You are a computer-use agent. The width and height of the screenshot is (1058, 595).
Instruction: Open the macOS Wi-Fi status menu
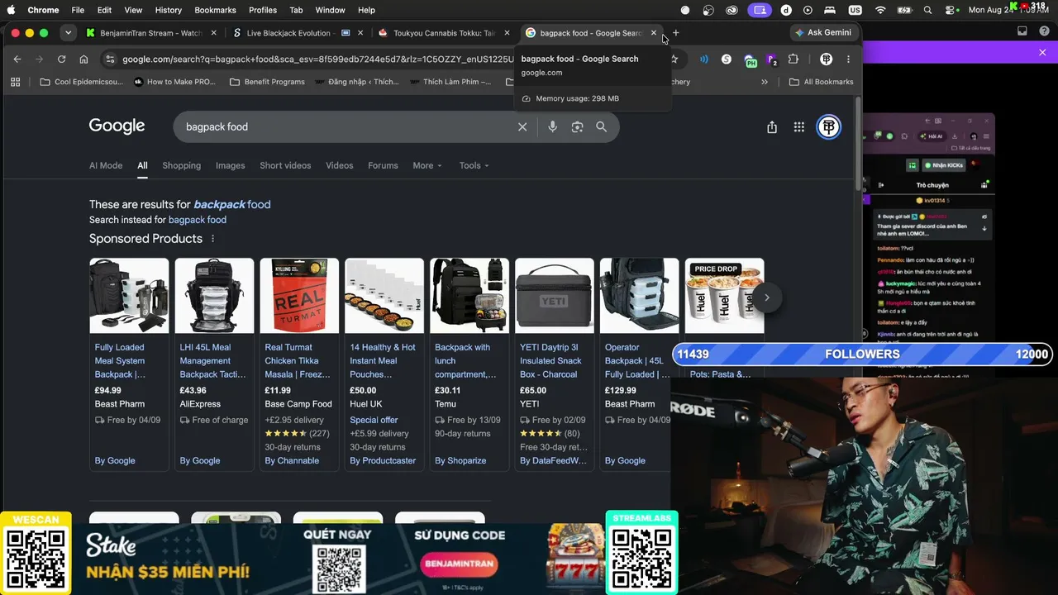click(880, 10)
